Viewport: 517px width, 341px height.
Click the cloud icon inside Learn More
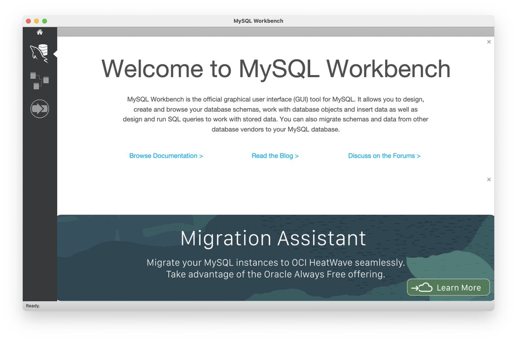(425, 287)
